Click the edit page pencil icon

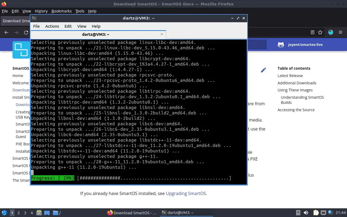point(263,70)
